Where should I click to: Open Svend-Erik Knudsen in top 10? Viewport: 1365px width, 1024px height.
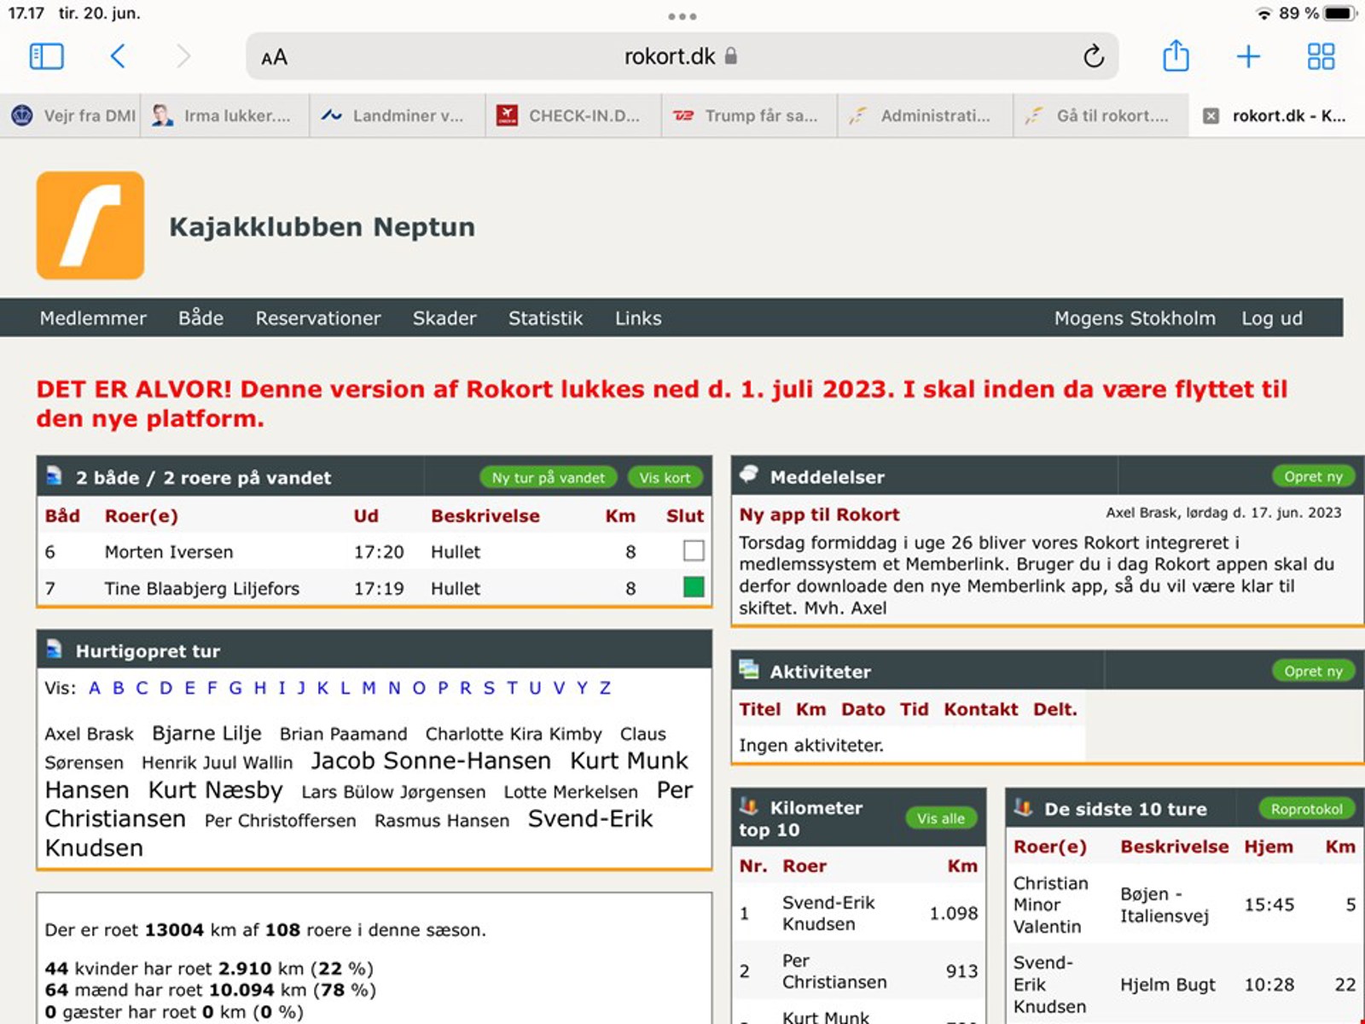828,913
